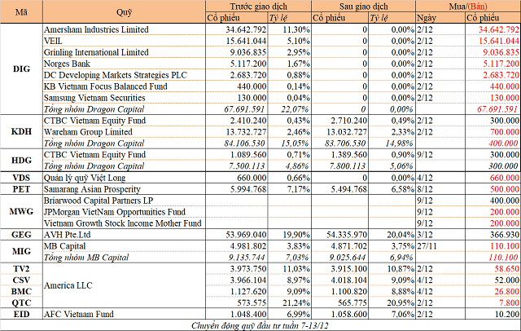
Task: Click the 10.200 bought value
Action: [507, 314]
